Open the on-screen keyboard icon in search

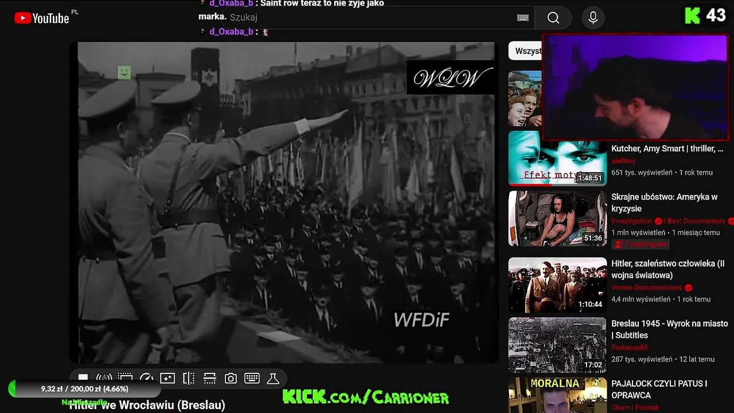(522, 18)
